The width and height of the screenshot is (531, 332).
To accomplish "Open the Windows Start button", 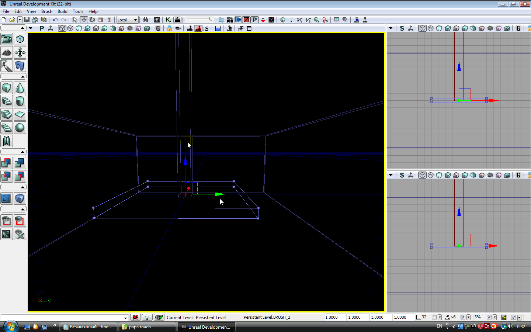I will (11, 326).
